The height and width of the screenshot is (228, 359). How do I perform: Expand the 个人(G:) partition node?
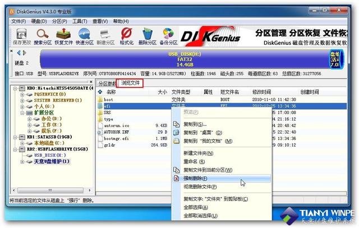pyautogui.click(x=22, y=107)
